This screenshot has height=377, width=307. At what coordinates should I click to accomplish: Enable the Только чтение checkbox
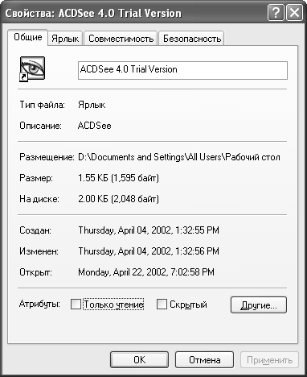tap(76, 304)
